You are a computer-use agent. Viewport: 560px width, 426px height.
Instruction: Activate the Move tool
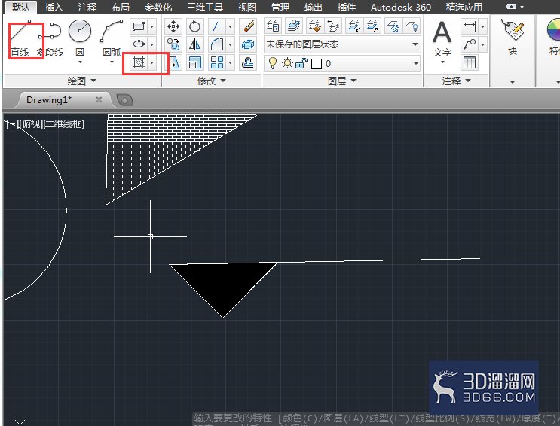coord(173,26)
